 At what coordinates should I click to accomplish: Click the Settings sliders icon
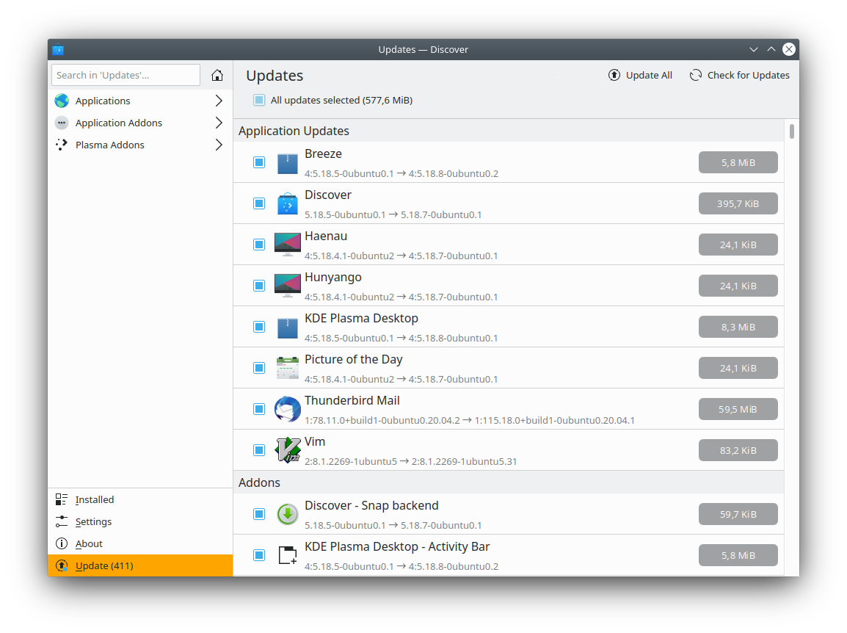[62, 521]
